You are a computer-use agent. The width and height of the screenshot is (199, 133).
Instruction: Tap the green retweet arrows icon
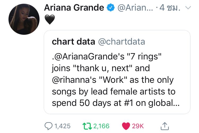tap(87, 126)
